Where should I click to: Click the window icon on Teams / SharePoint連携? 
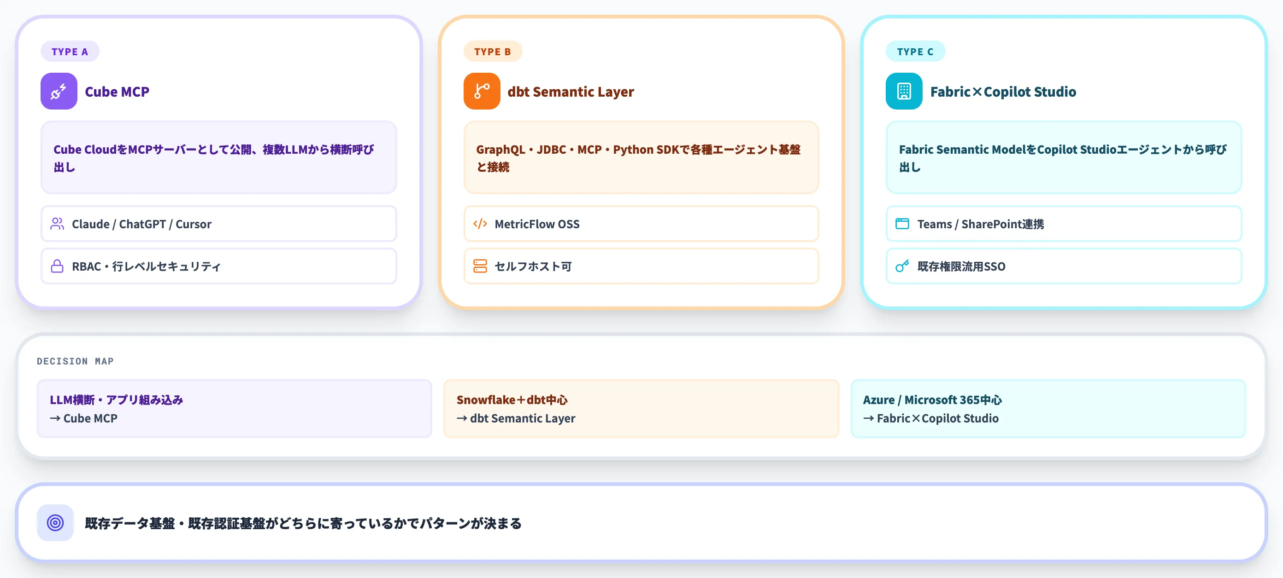click(902, 224)
